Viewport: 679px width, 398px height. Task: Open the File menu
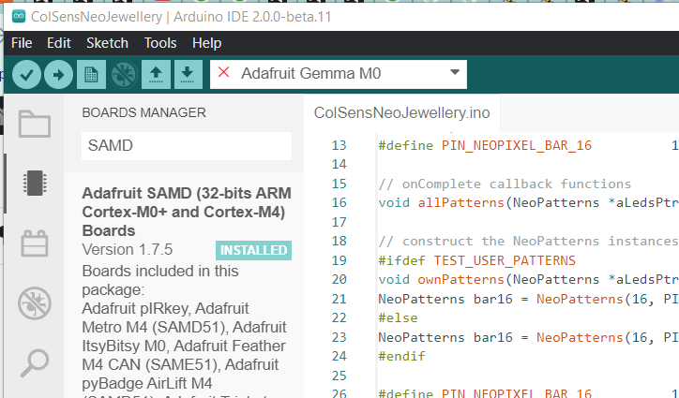[x=22, y=43]
